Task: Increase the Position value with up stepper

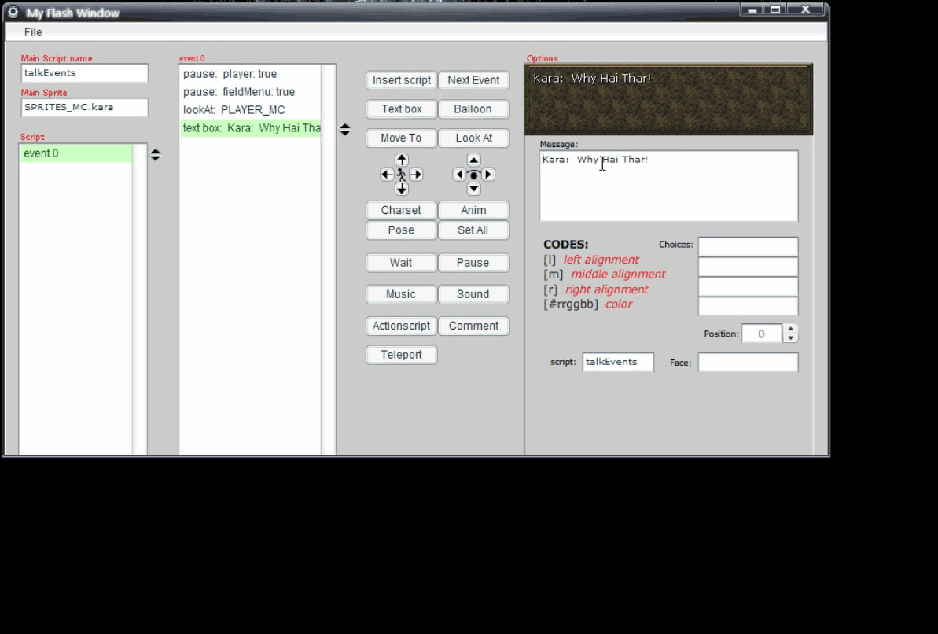Action: point(791,329)
